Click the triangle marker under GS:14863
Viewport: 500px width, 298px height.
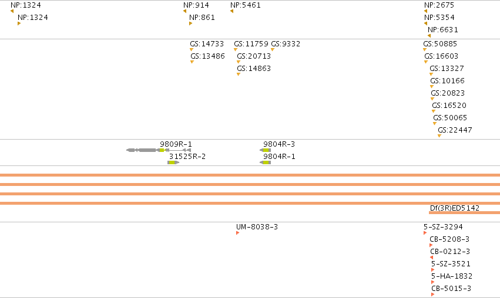coord(239,74)
